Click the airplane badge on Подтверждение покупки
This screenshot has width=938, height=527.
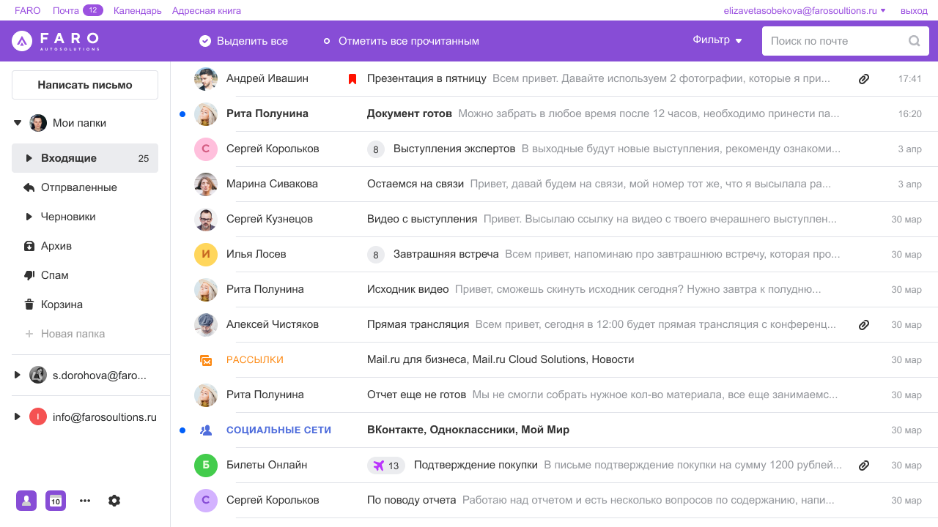click(x=386, y=465)
